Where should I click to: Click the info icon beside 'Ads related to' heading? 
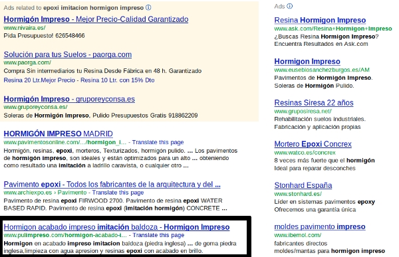[x=148, y=7]
